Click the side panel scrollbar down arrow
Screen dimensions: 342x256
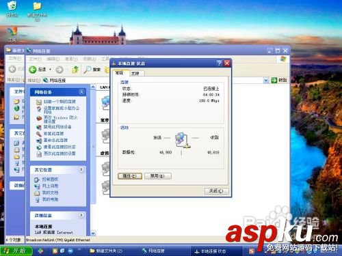(93, 233)
